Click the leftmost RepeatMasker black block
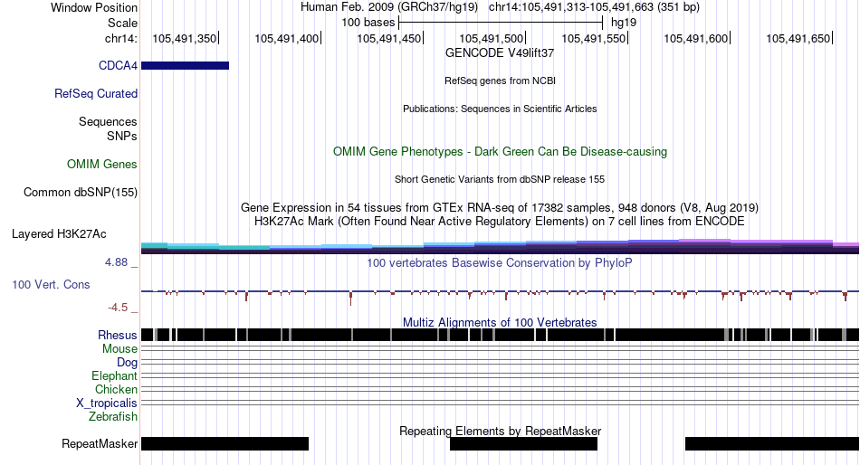The width and height of the screenshot is (860, 465). pyautogui.click(x=225, y=443)
